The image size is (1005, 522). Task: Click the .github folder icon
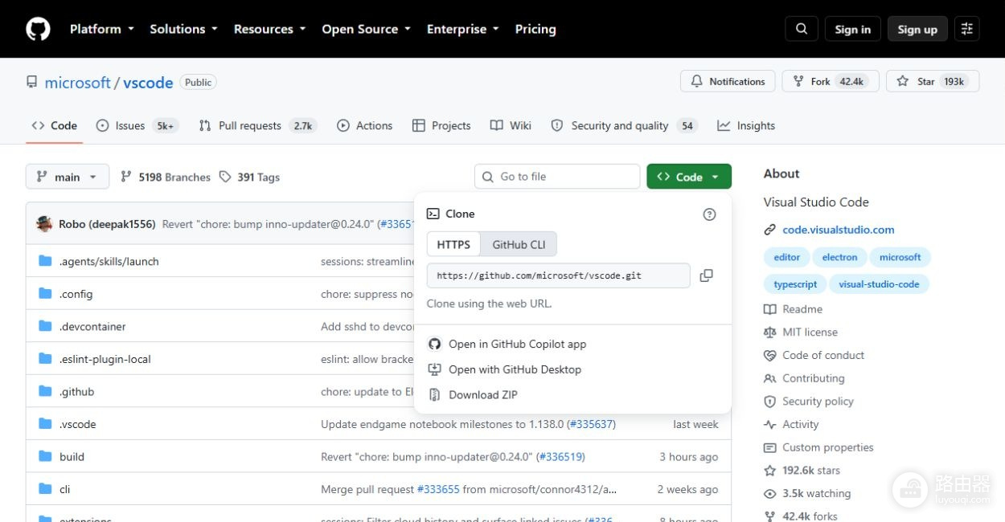(45, 391)
